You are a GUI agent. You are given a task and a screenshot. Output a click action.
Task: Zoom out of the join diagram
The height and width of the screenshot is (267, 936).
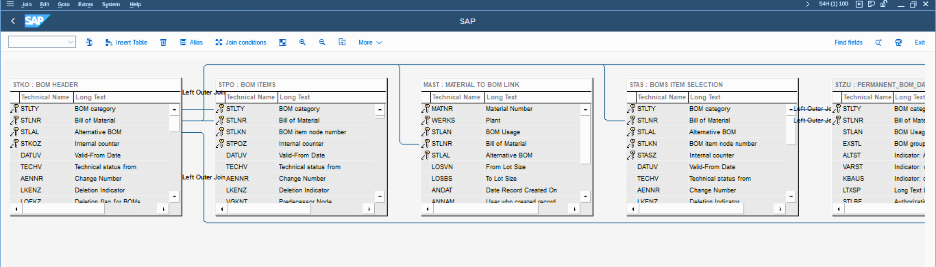click(x=322, y=42)
